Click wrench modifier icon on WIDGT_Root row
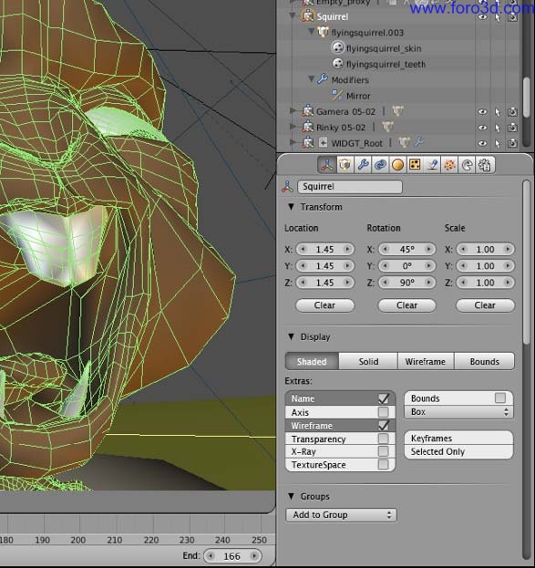535x568 pixels. [x=418, y=142]
